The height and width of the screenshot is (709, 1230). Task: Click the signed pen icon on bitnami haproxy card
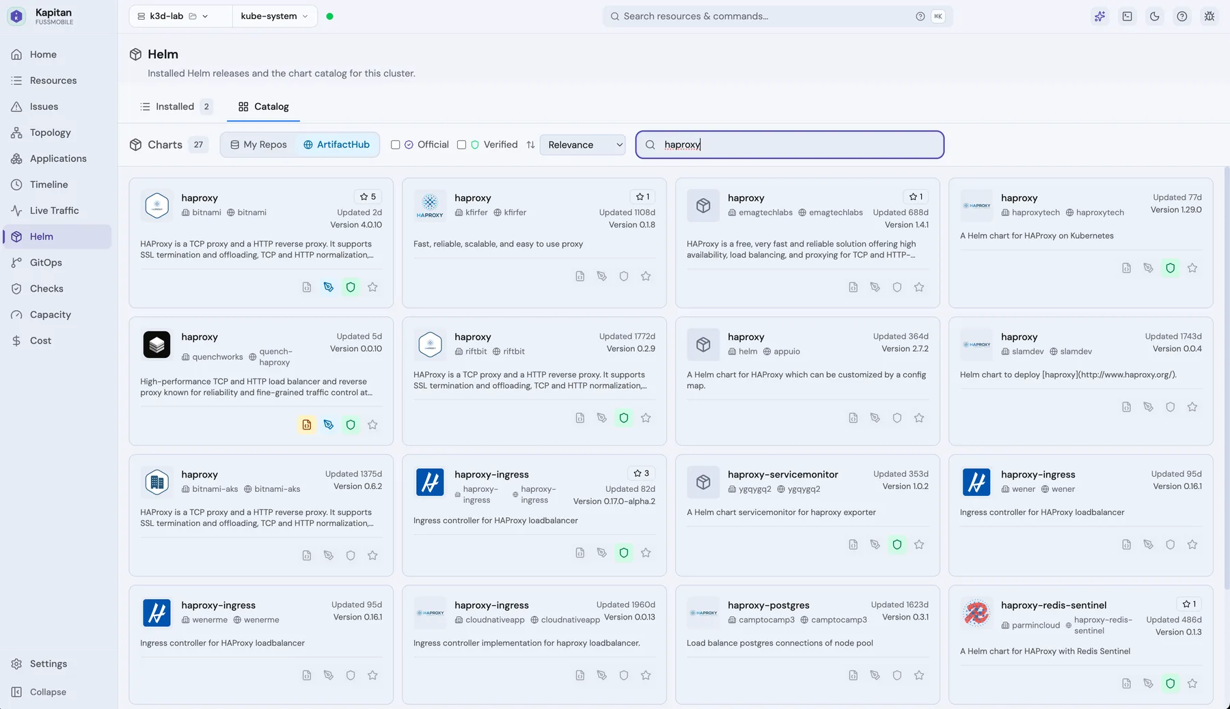tap(329, 288)
